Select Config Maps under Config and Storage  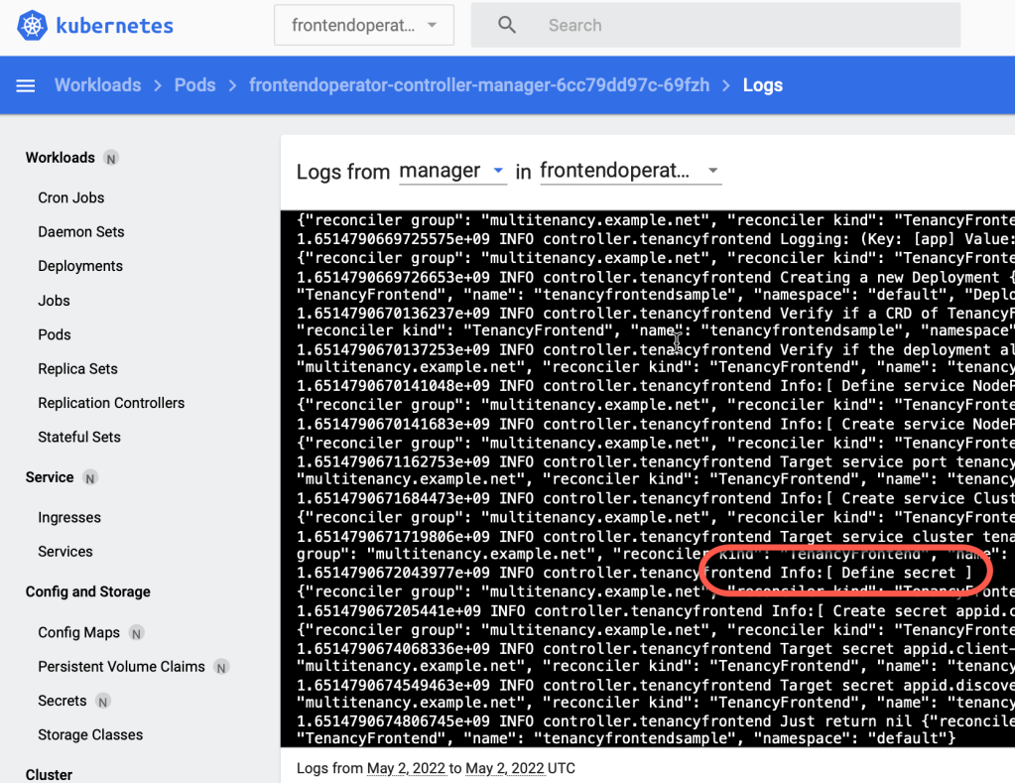click(x=78, y=632)
